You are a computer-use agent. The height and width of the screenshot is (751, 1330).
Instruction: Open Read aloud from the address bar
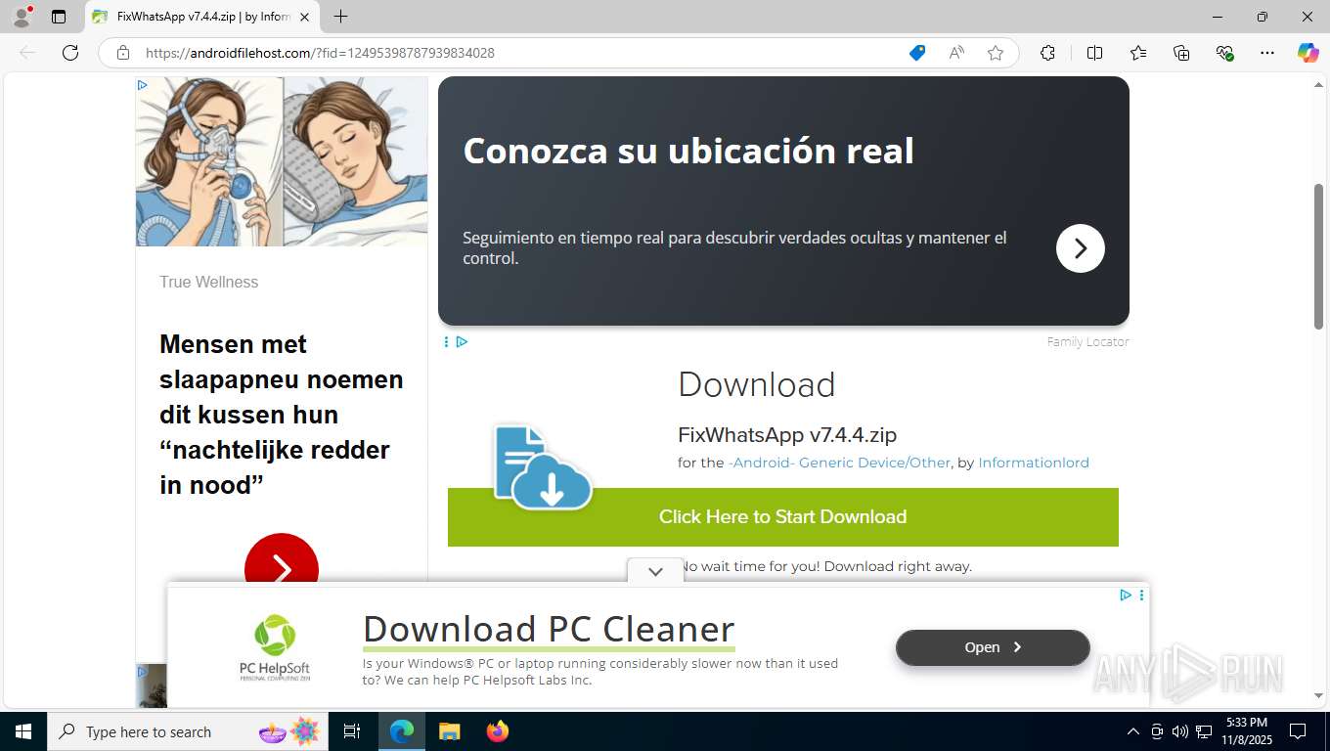(x=956, y=53)
